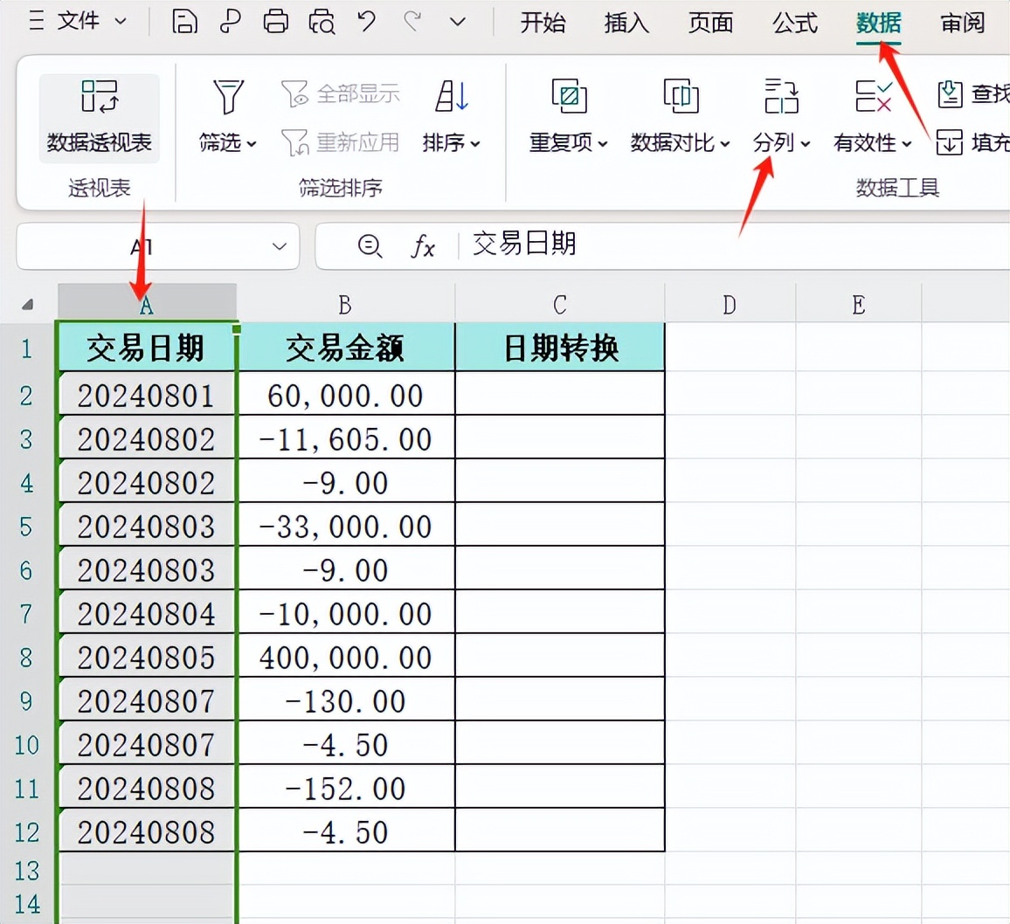1010x924 pixels.
Task: Click the Select All corner triangle
Action: click(x=27, y=305)
